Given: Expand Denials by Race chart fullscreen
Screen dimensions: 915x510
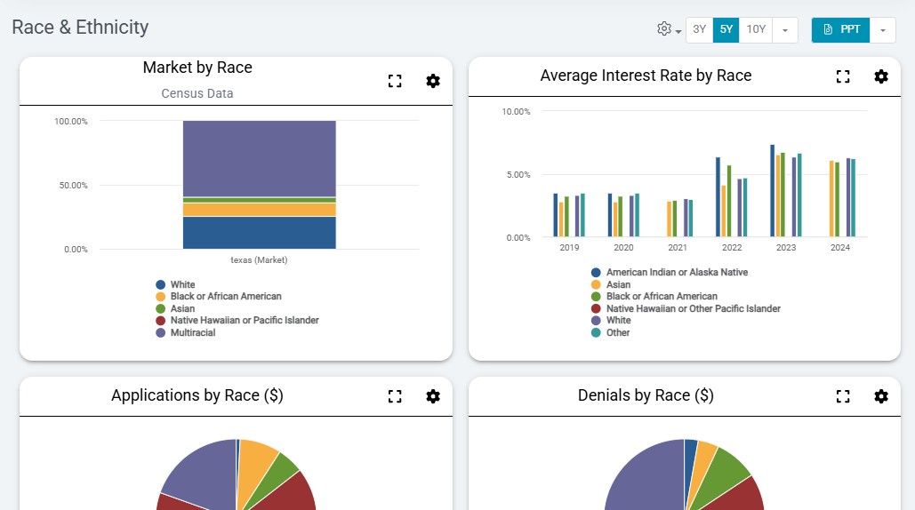Looking at the screenshot, I should (x=843, y=396).
